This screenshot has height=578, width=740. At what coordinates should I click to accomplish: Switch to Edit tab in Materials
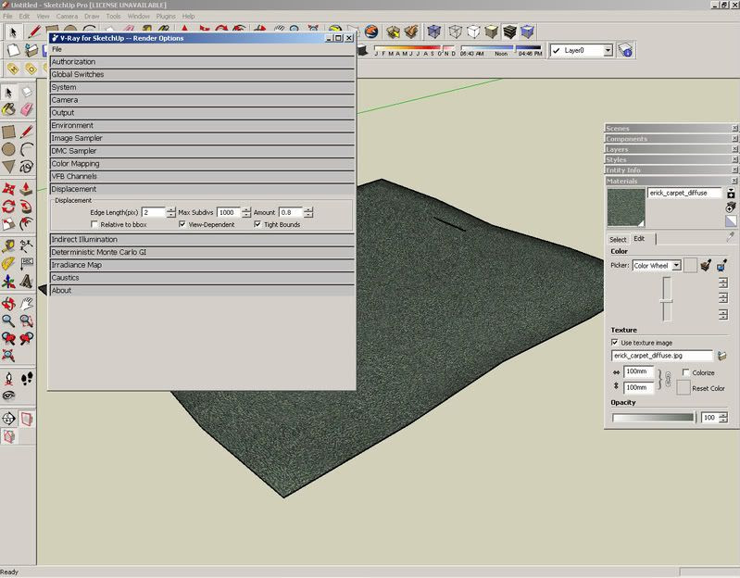point(639,239)
